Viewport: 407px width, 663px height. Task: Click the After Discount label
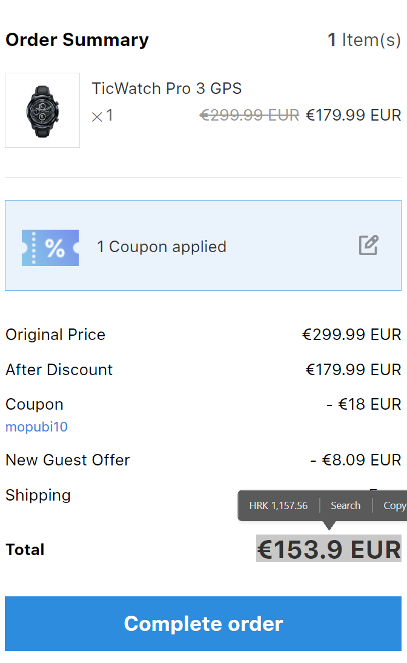click(59, 370)
